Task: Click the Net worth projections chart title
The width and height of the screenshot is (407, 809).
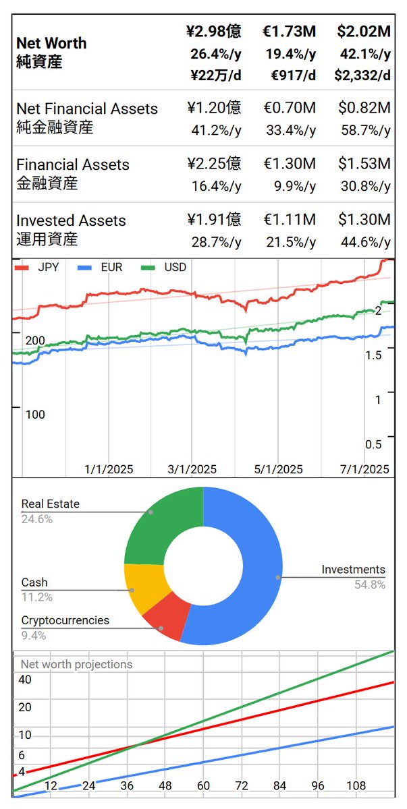Action: [x=77, y=665]
